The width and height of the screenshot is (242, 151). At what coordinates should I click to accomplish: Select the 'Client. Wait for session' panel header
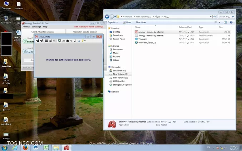click(x=43, y=31)
